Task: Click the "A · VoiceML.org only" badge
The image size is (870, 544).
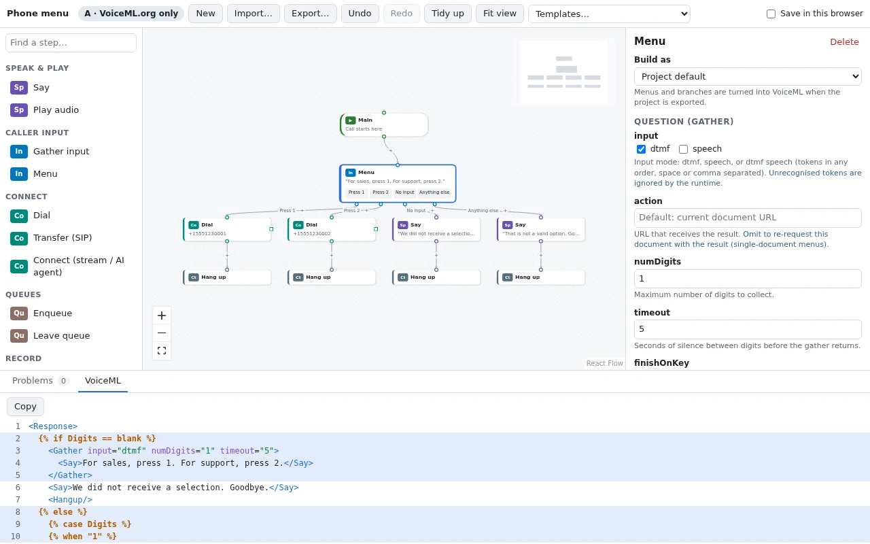Action: pos(131,14)
